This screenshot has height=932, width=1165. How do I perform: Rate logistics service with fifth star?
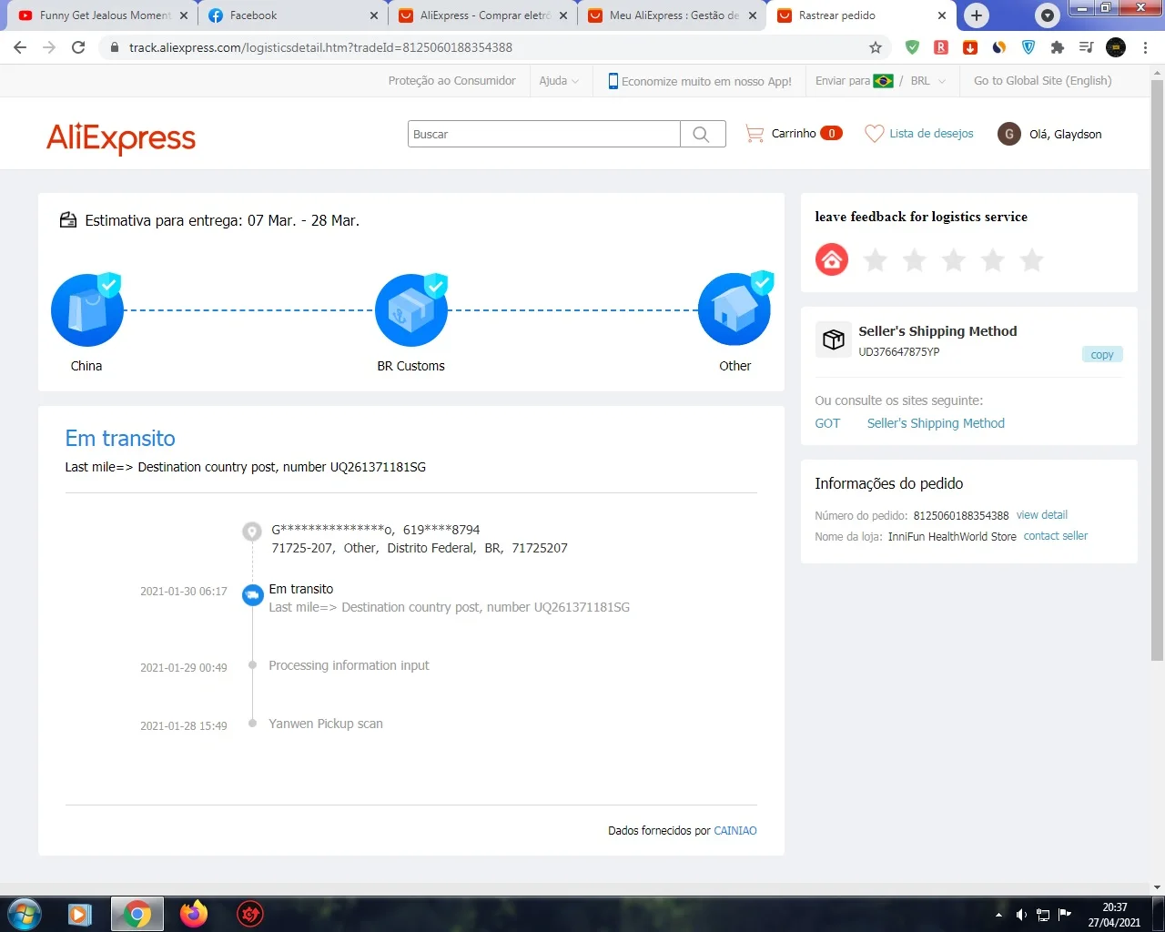pyautogui.click(x=1032, y=260)
